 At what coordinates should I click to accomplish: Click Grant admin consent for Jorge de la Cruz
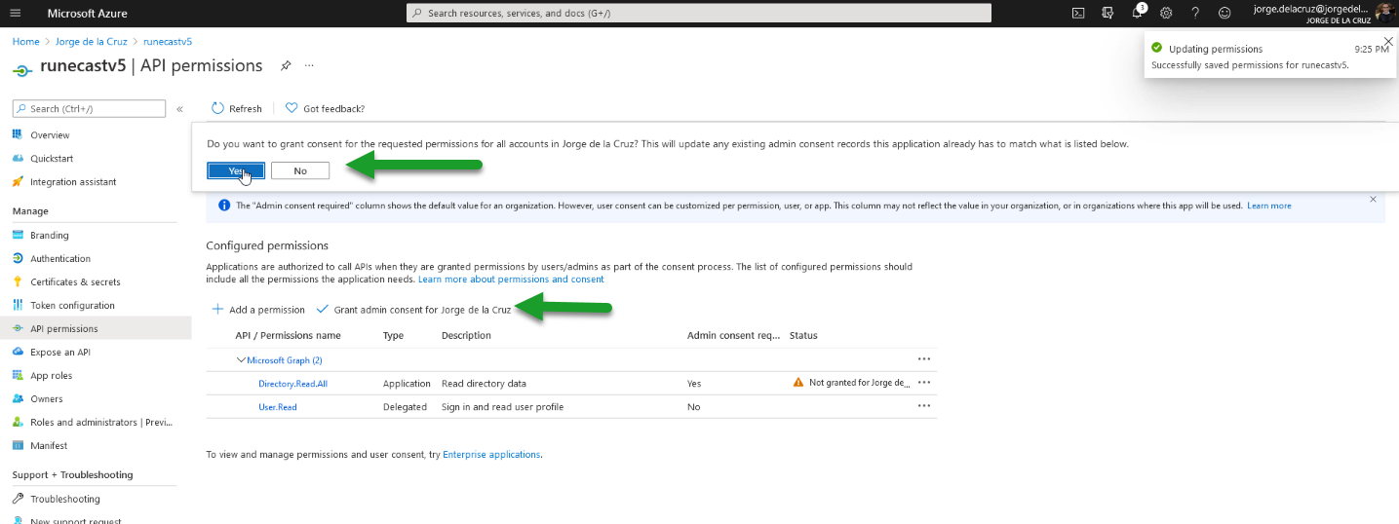pyautogui.click(x=414, y=310)
